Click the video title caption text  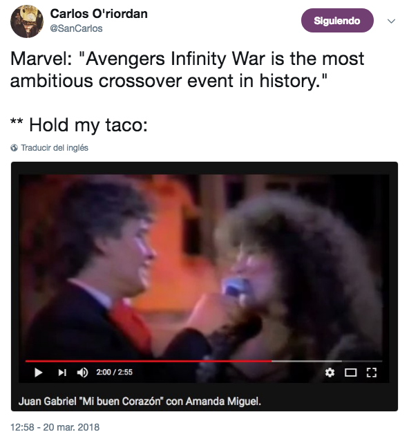(x=140, y=401)
